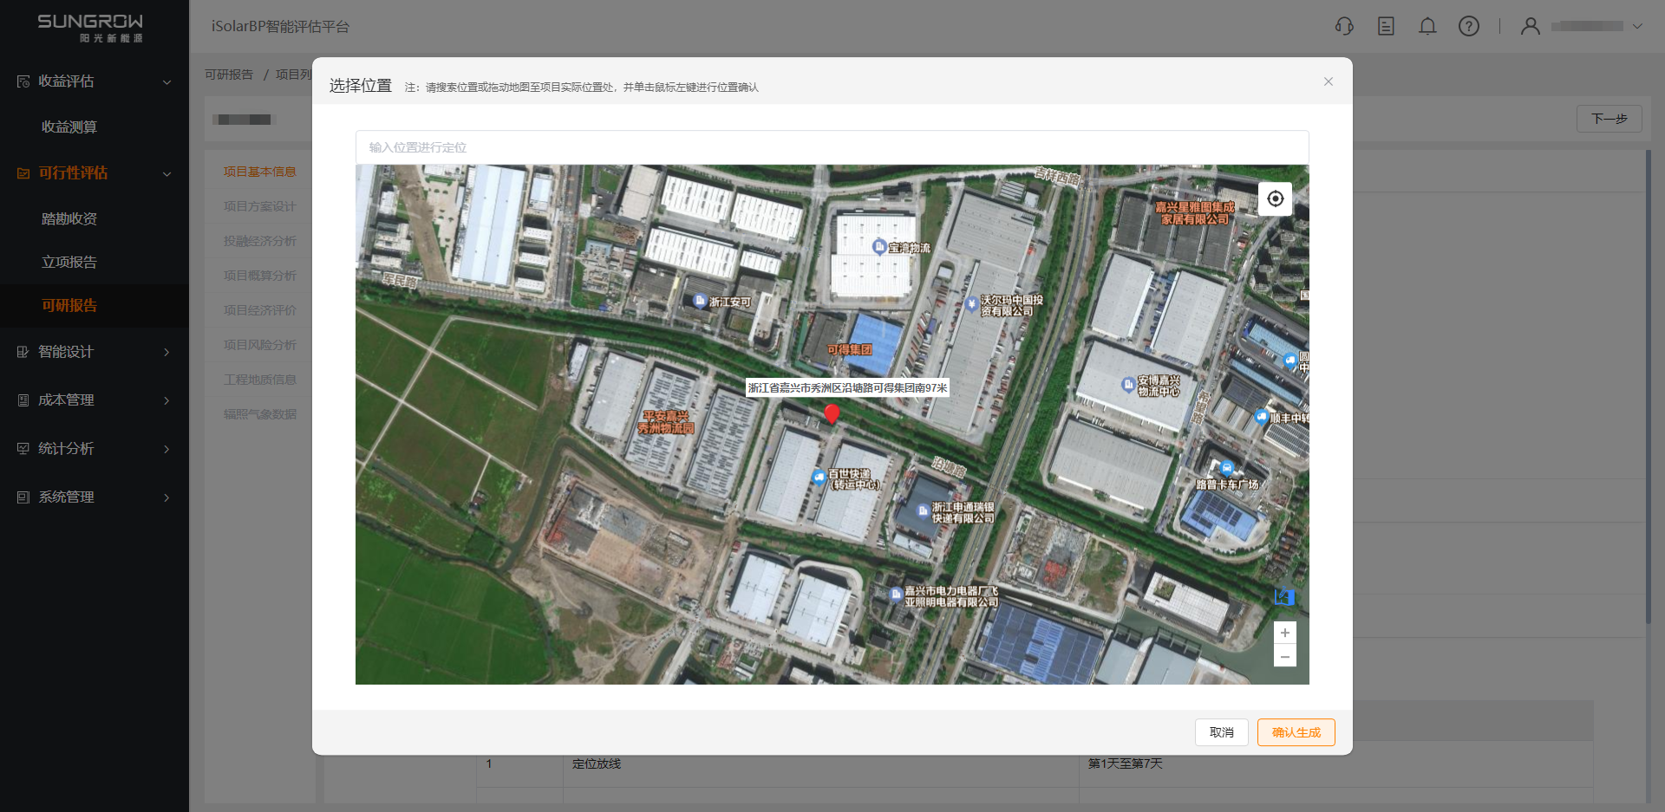This screenshot has width=1665, height=812.
Task: Click the blue map layer icon above zoom
Action: pos(1284,597)
